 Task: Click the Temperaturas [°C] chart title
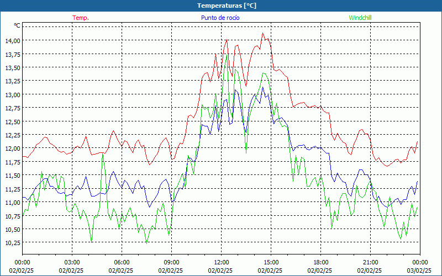click(x=227, y=5)
